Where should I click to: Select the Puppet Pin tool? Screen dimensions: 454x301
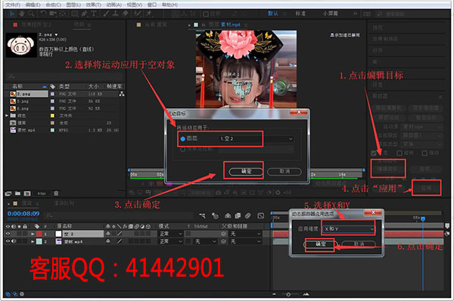tap(149, 14)
